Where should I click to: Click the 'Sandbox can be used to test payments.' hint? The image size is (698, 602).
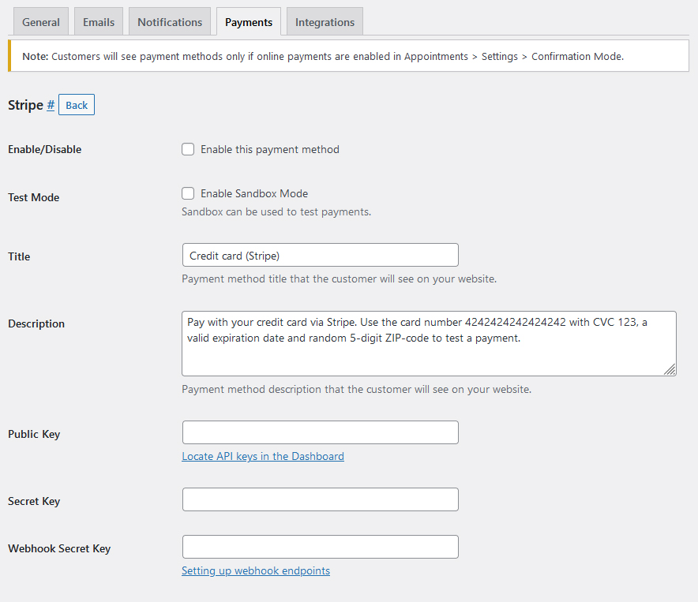(x=276, y=211)
